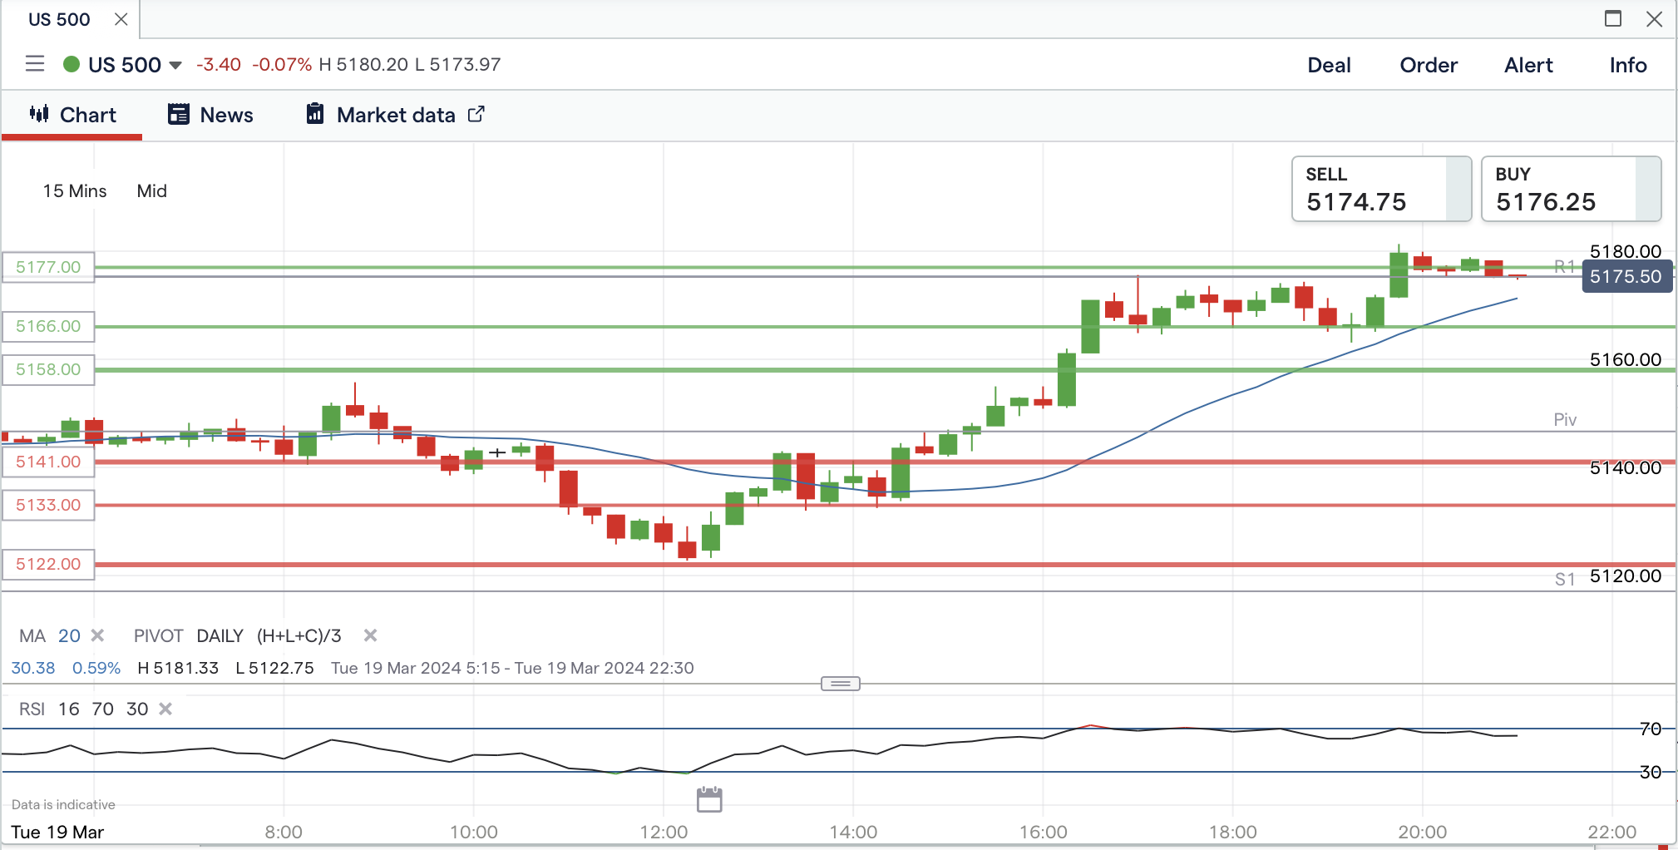Select the 5158.00 level label
1678x850 pixels.
point(48,369)
